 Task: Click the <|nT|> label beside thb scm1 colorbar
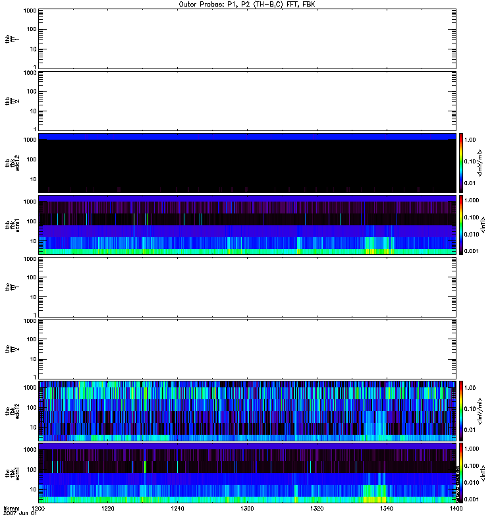(483, 225)
